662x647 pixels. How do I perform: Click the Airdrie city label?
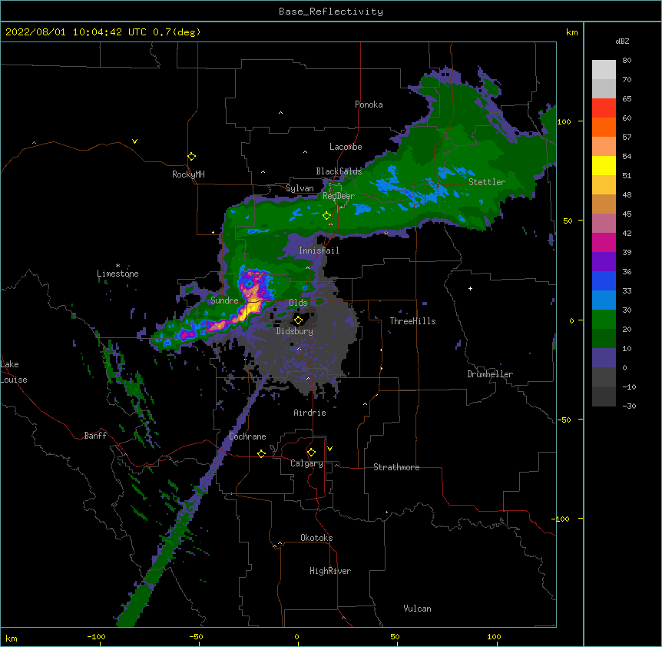tap(309, 413)
